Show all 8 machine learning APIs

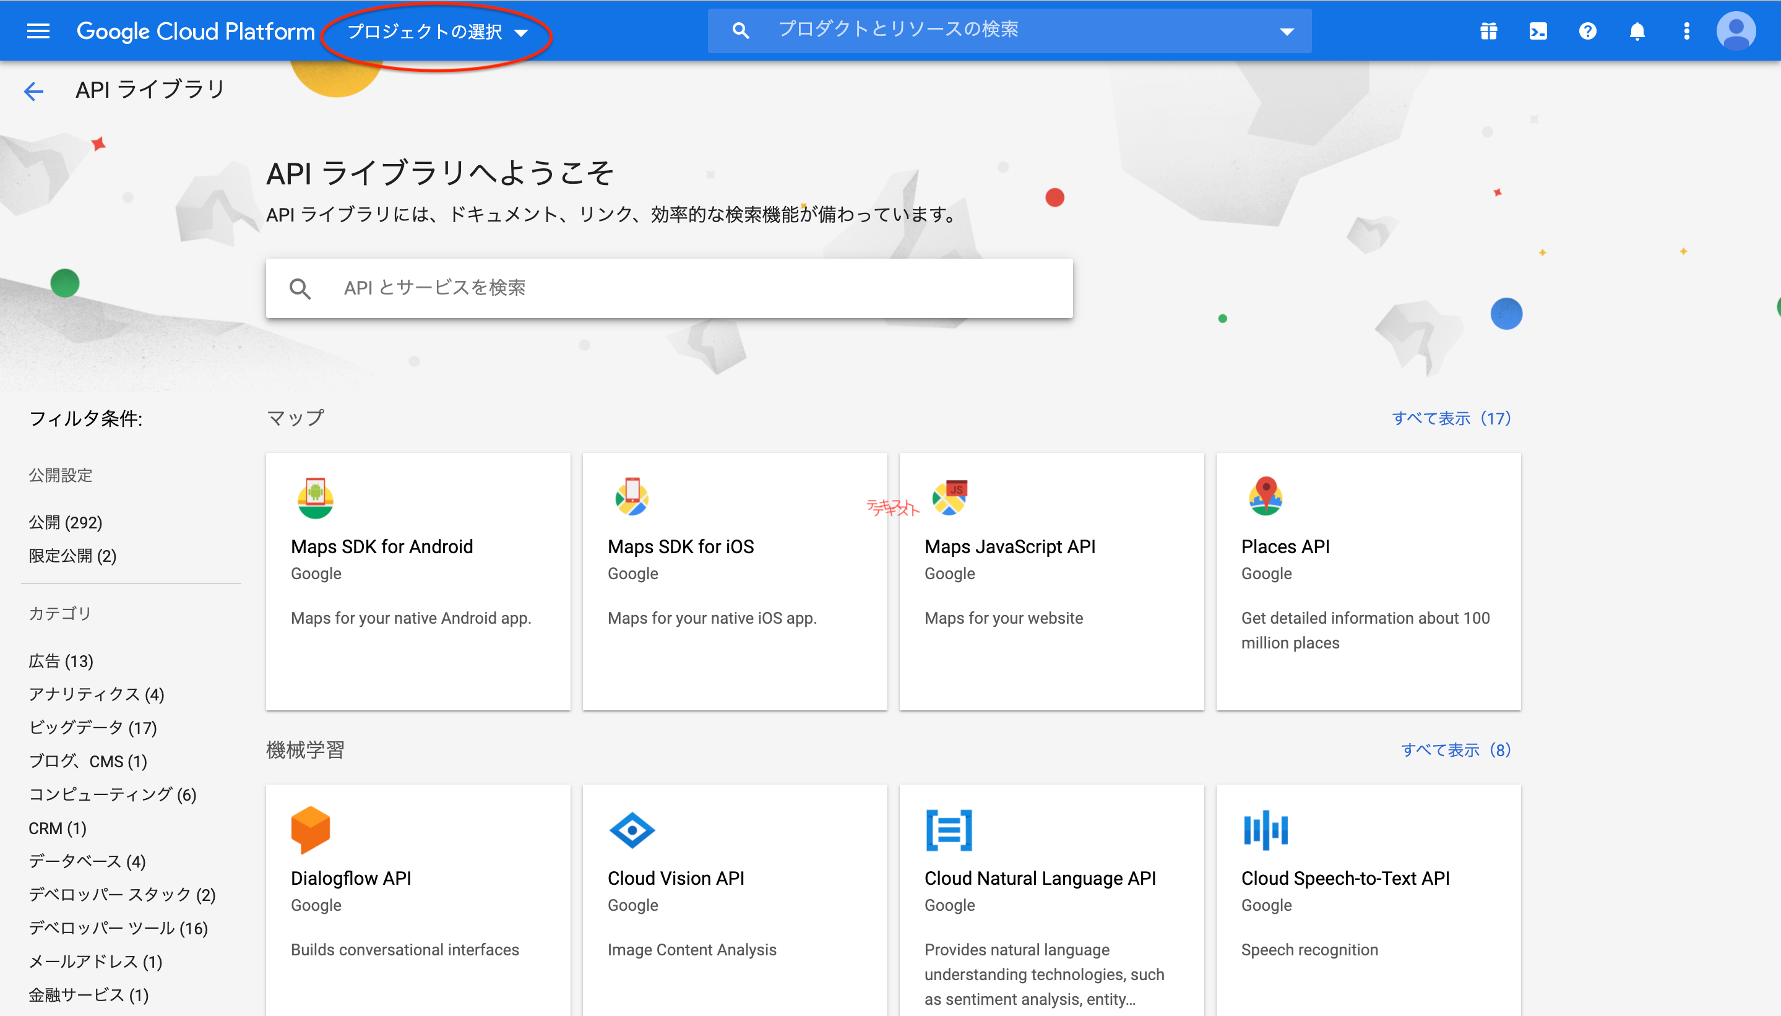click(1455, 749)
